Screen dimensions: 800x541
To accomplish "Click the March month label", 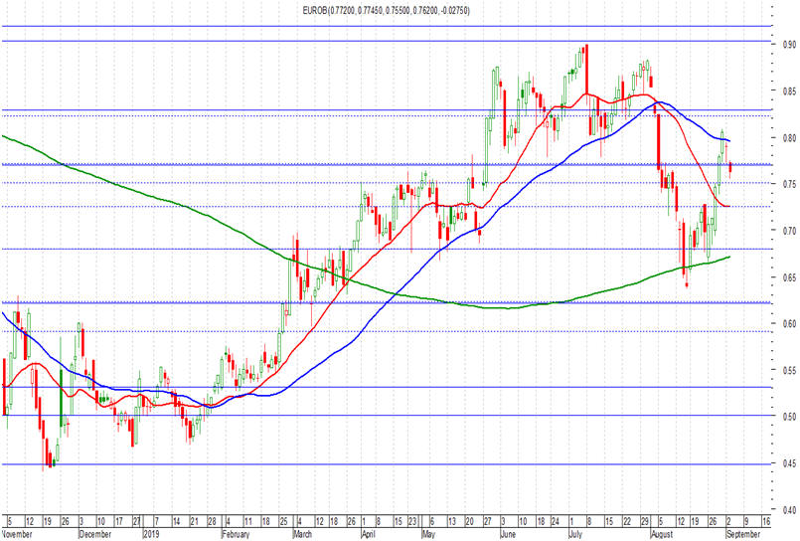I will coord(302,534).
